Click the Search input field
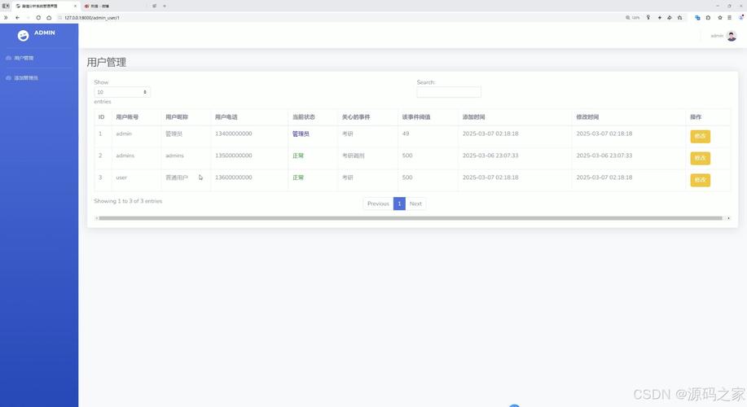Screen dimensions: 747x407 coord(449,92)
